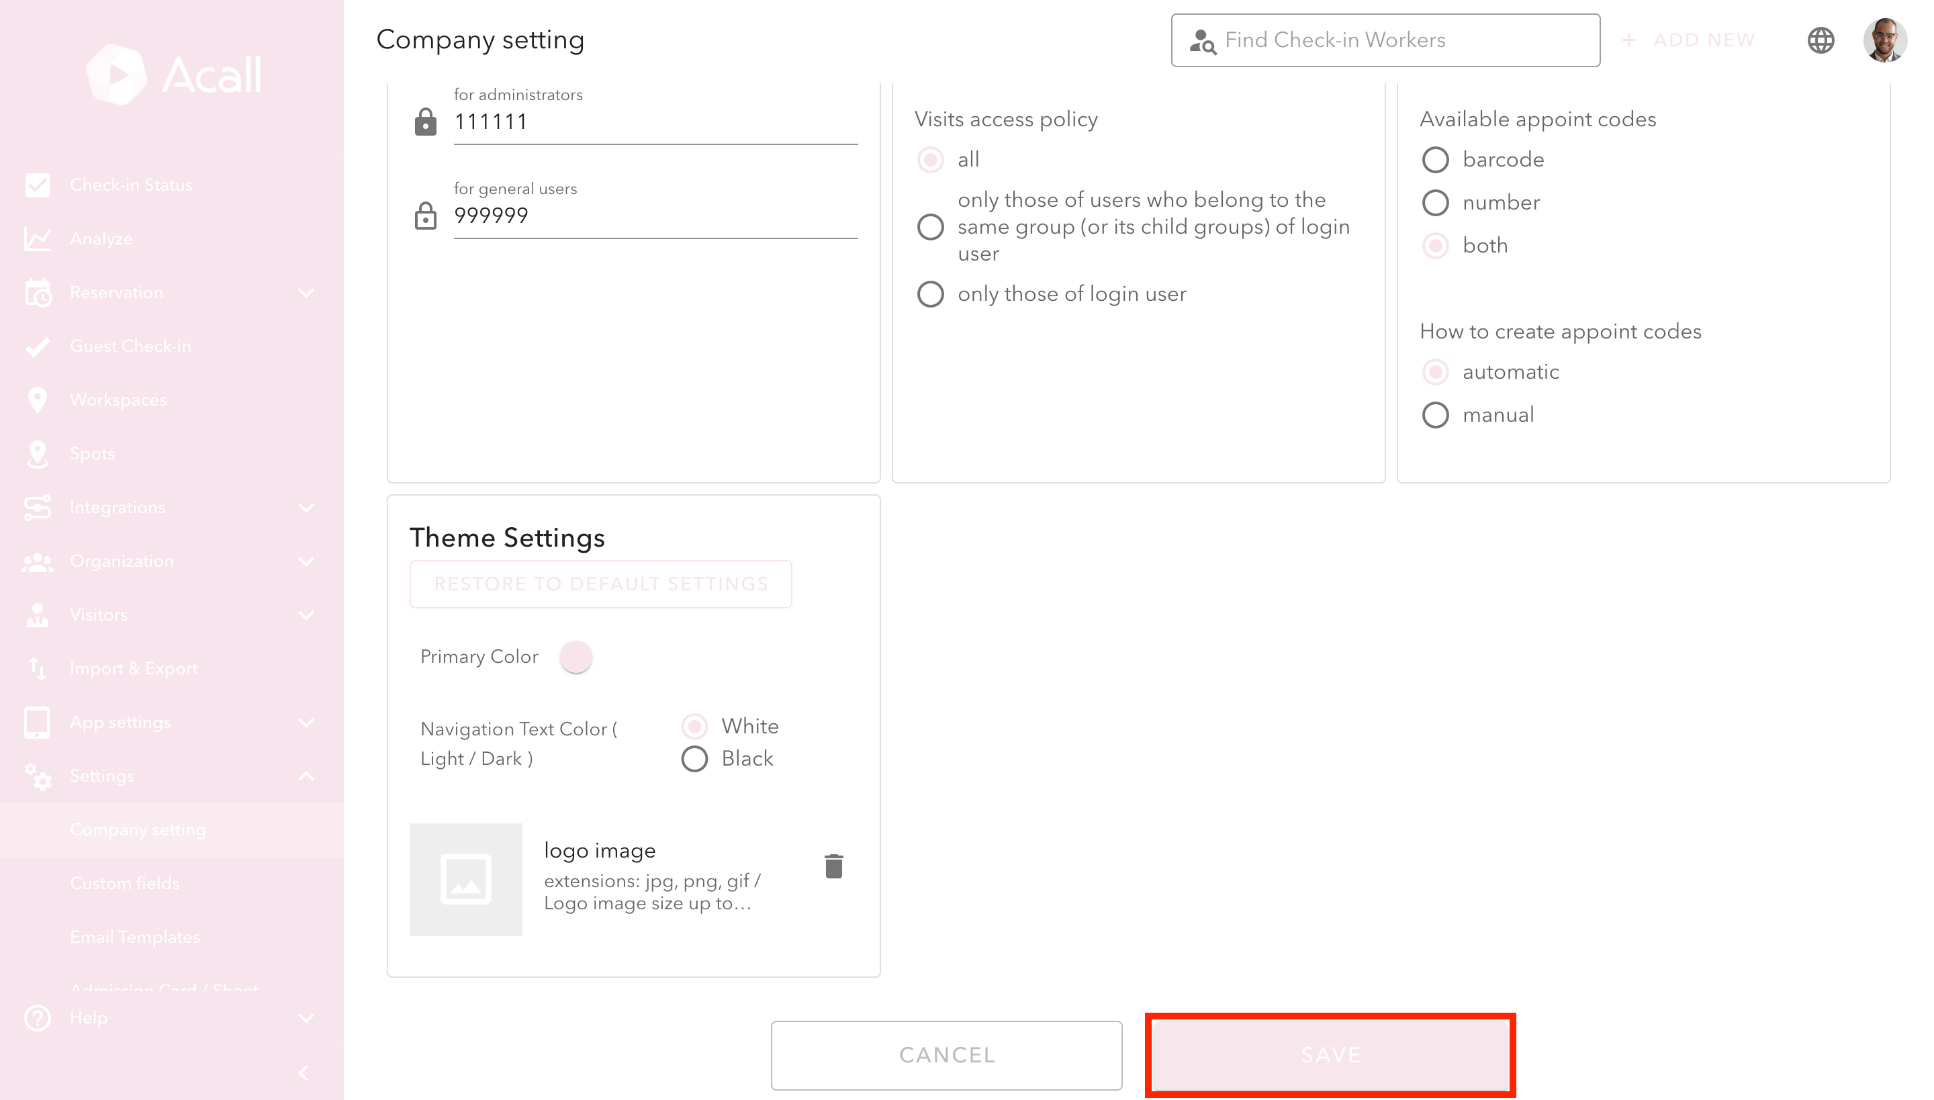The image size is (1934, 1100).
Task: Click RESTORE TO DEFAULT SETTINGS
Action: [x=600, y=584]
